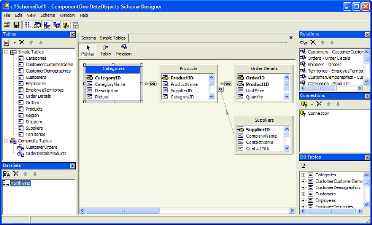Click Products-Order Details relation infinity connector
Image resolution: width=372 pixels, height=225 pixels.
pyautogui.click(x=228, y=84)
